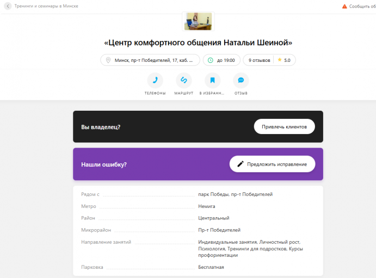The image size is (376, 278).
Task: Click the Нашли ошибку? heading
Action: pyautogui.click(x=104, y=165)
